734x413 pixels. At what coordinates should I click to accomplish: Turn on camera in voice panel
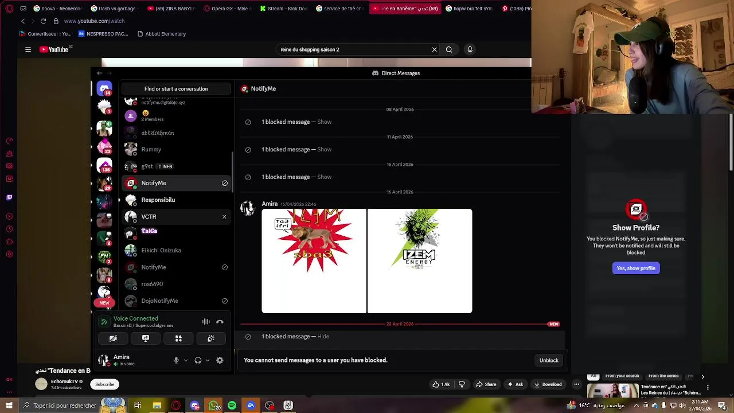coord(113,338)
